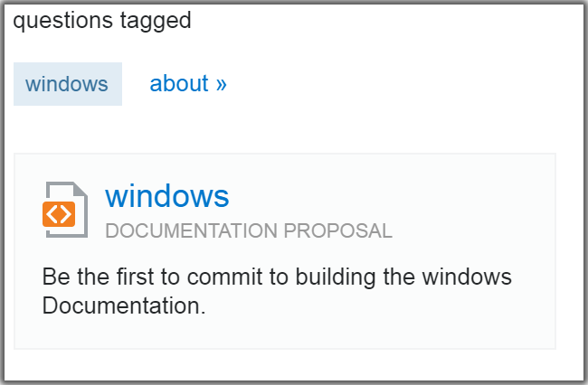This screenshot has height=385, width=588.
Task: Open the about » link
Action: 188,83
